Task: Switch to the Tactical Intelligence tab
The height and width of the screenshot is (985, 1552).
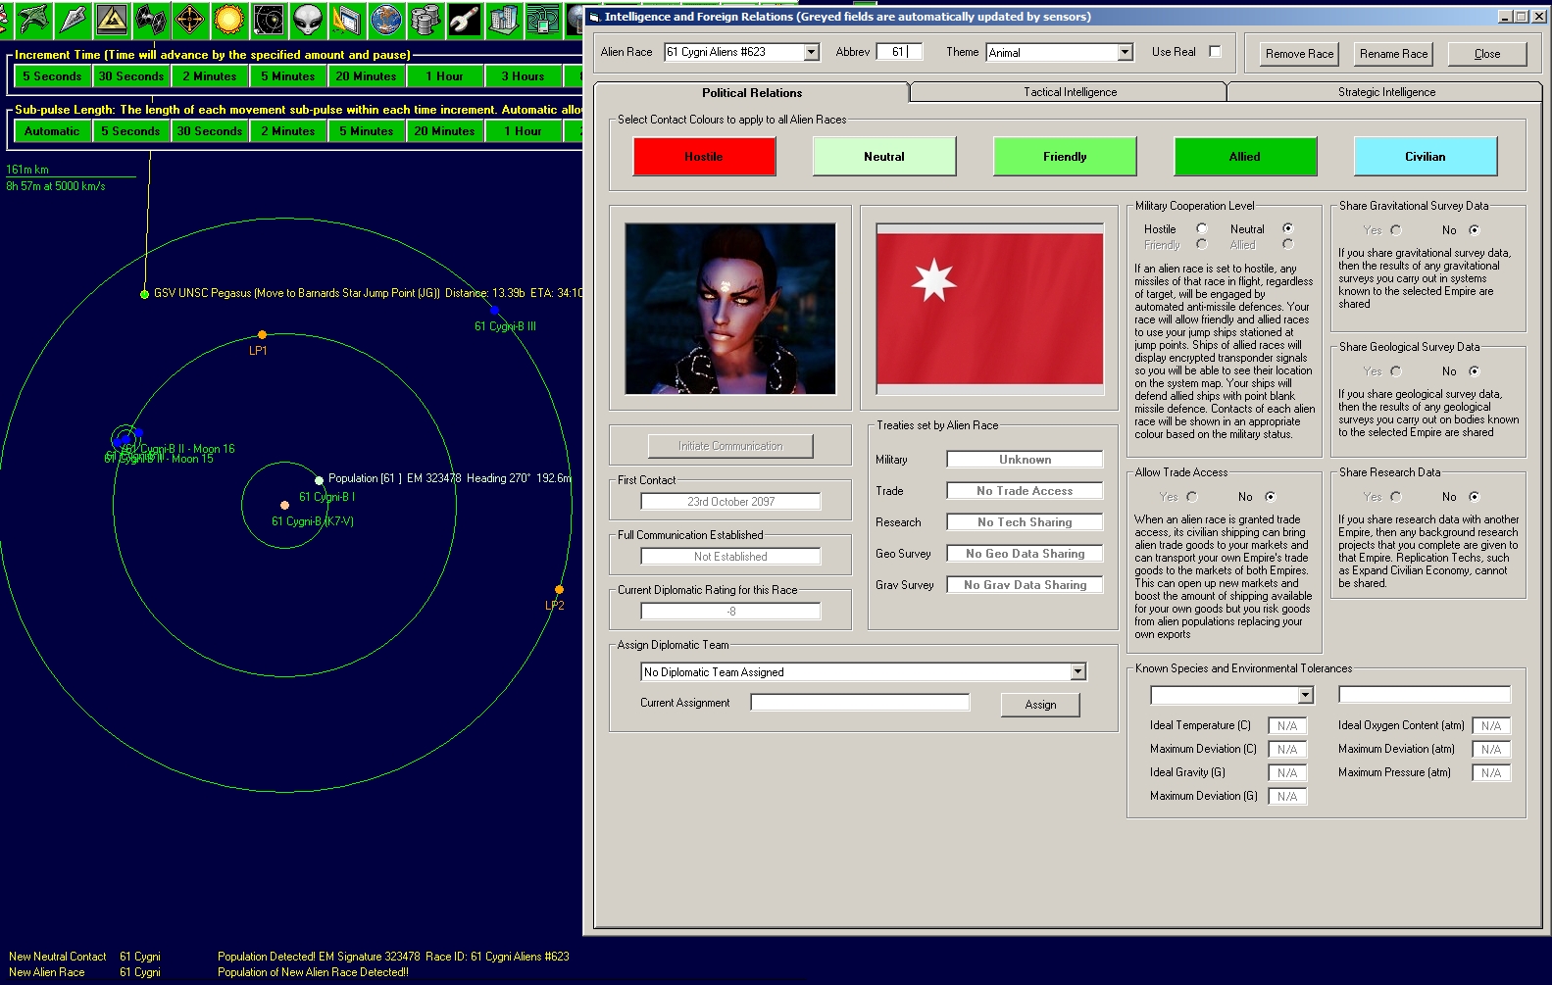Action: click(1070, 92)
